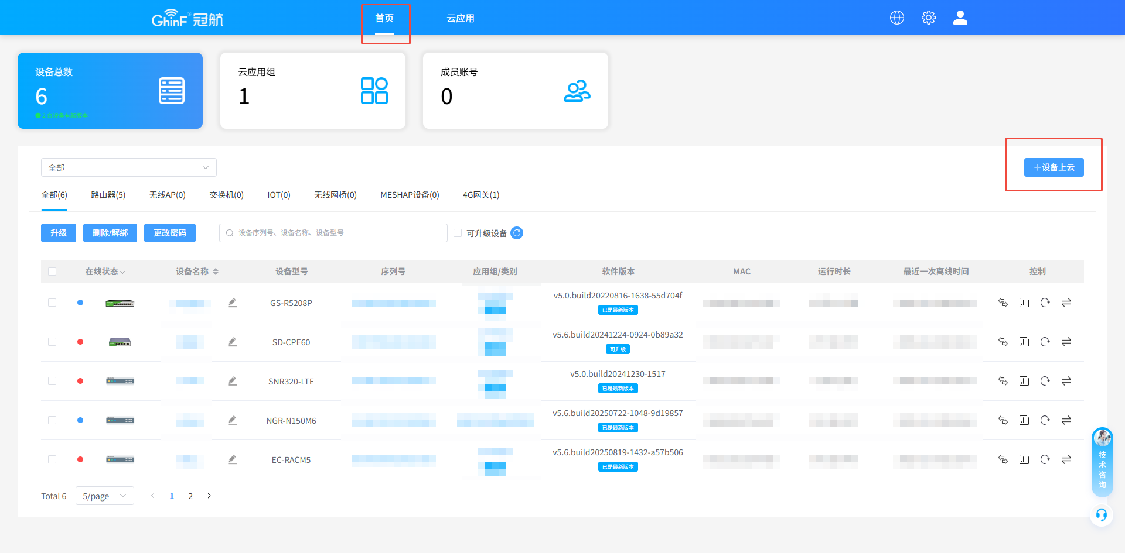
Task: Click reboot icon for SNR320-LTE row
Action: coord(1045,381)
